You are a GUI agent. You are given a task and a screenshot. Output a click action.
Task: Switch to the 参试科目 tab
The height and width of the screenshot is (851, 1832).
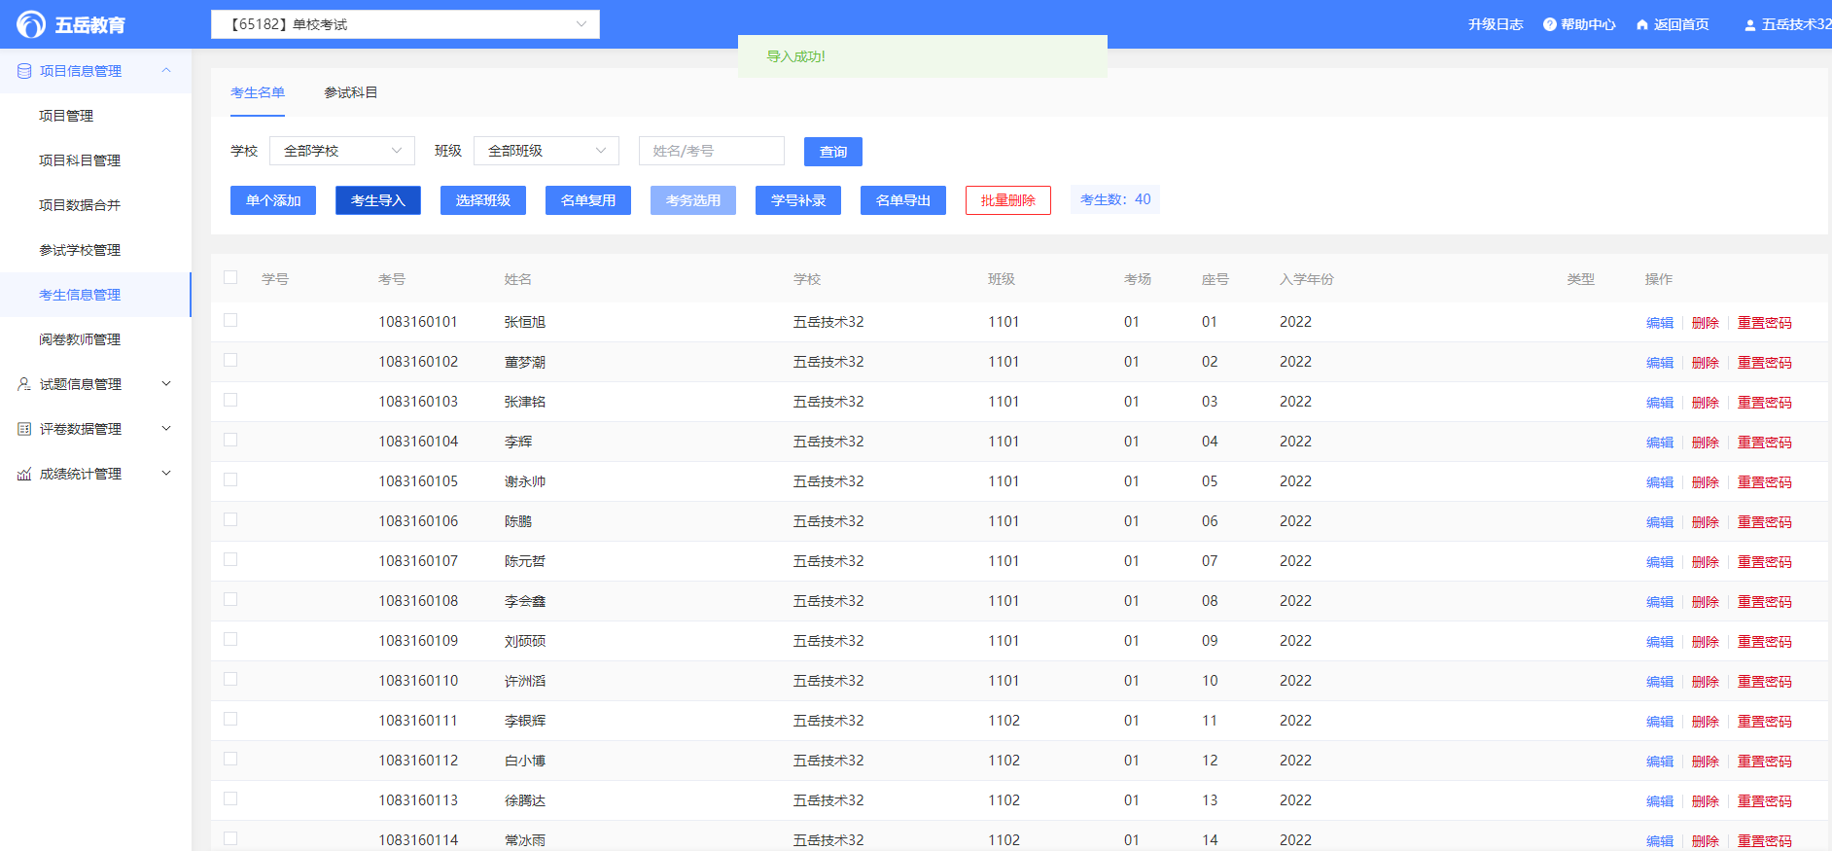[350, 92]
